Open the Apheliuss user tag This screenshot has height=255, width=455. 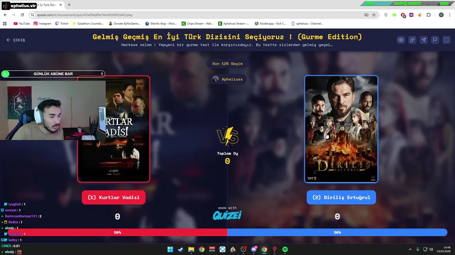(227, 79)
